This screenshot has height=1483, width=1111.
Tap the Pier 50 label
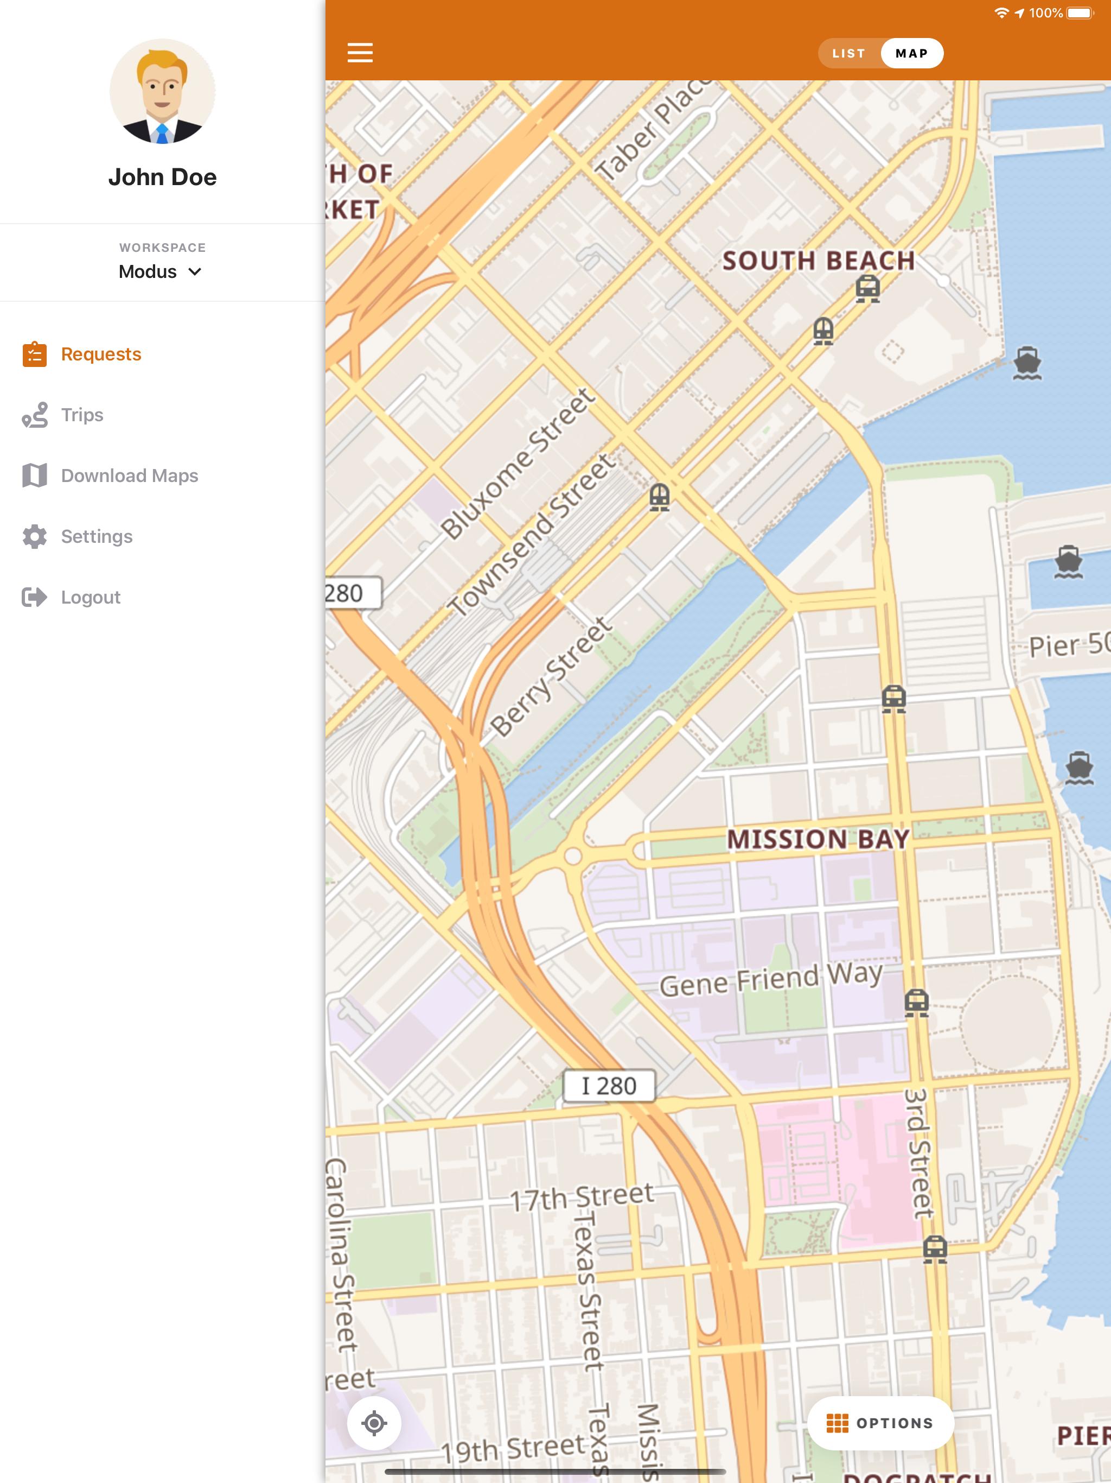point(1069,645)
